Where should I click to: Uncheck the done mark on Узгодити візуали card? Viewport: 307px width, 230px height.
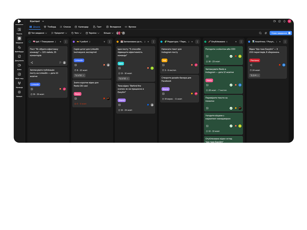tap(231, 126)
